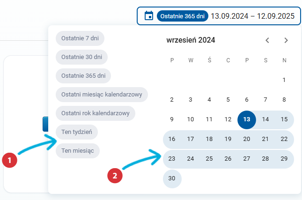Click day 6 in the calendar
This screenshot has width=302, height=200.
coord(247,99)
